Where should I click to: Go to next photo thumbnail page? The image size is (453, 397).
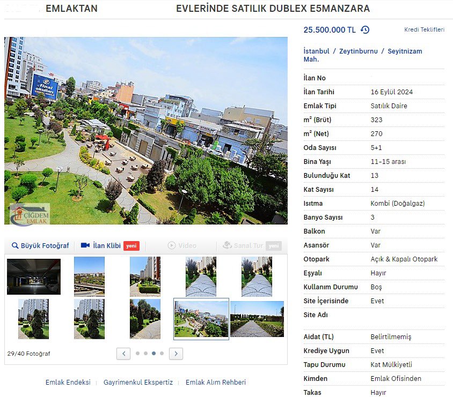[176, 354]
